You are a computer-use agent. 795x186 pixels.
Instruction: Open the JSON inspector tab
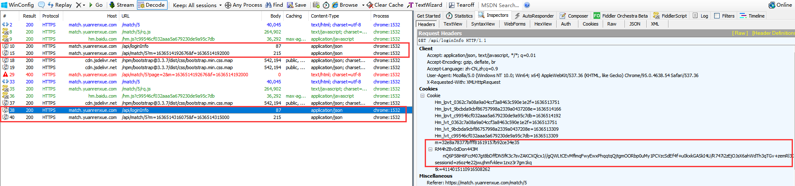[x=635, y=24]
